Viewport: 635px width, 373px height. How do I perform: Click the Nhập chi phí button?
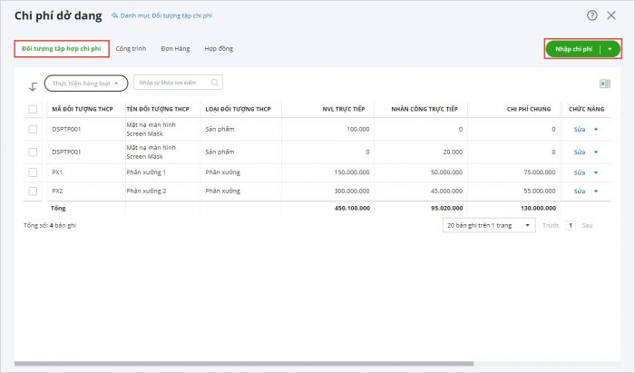pyautogui.click(x=573, y=49)
